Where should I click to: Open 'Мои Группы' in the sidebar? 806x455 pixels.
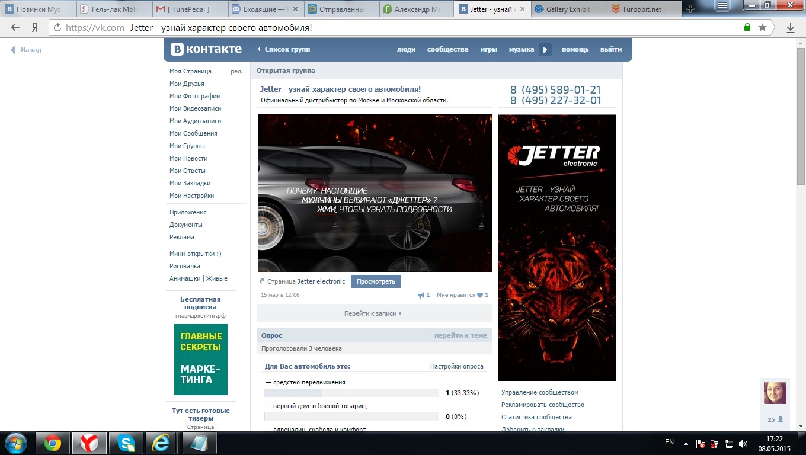(x=187, y=146)
